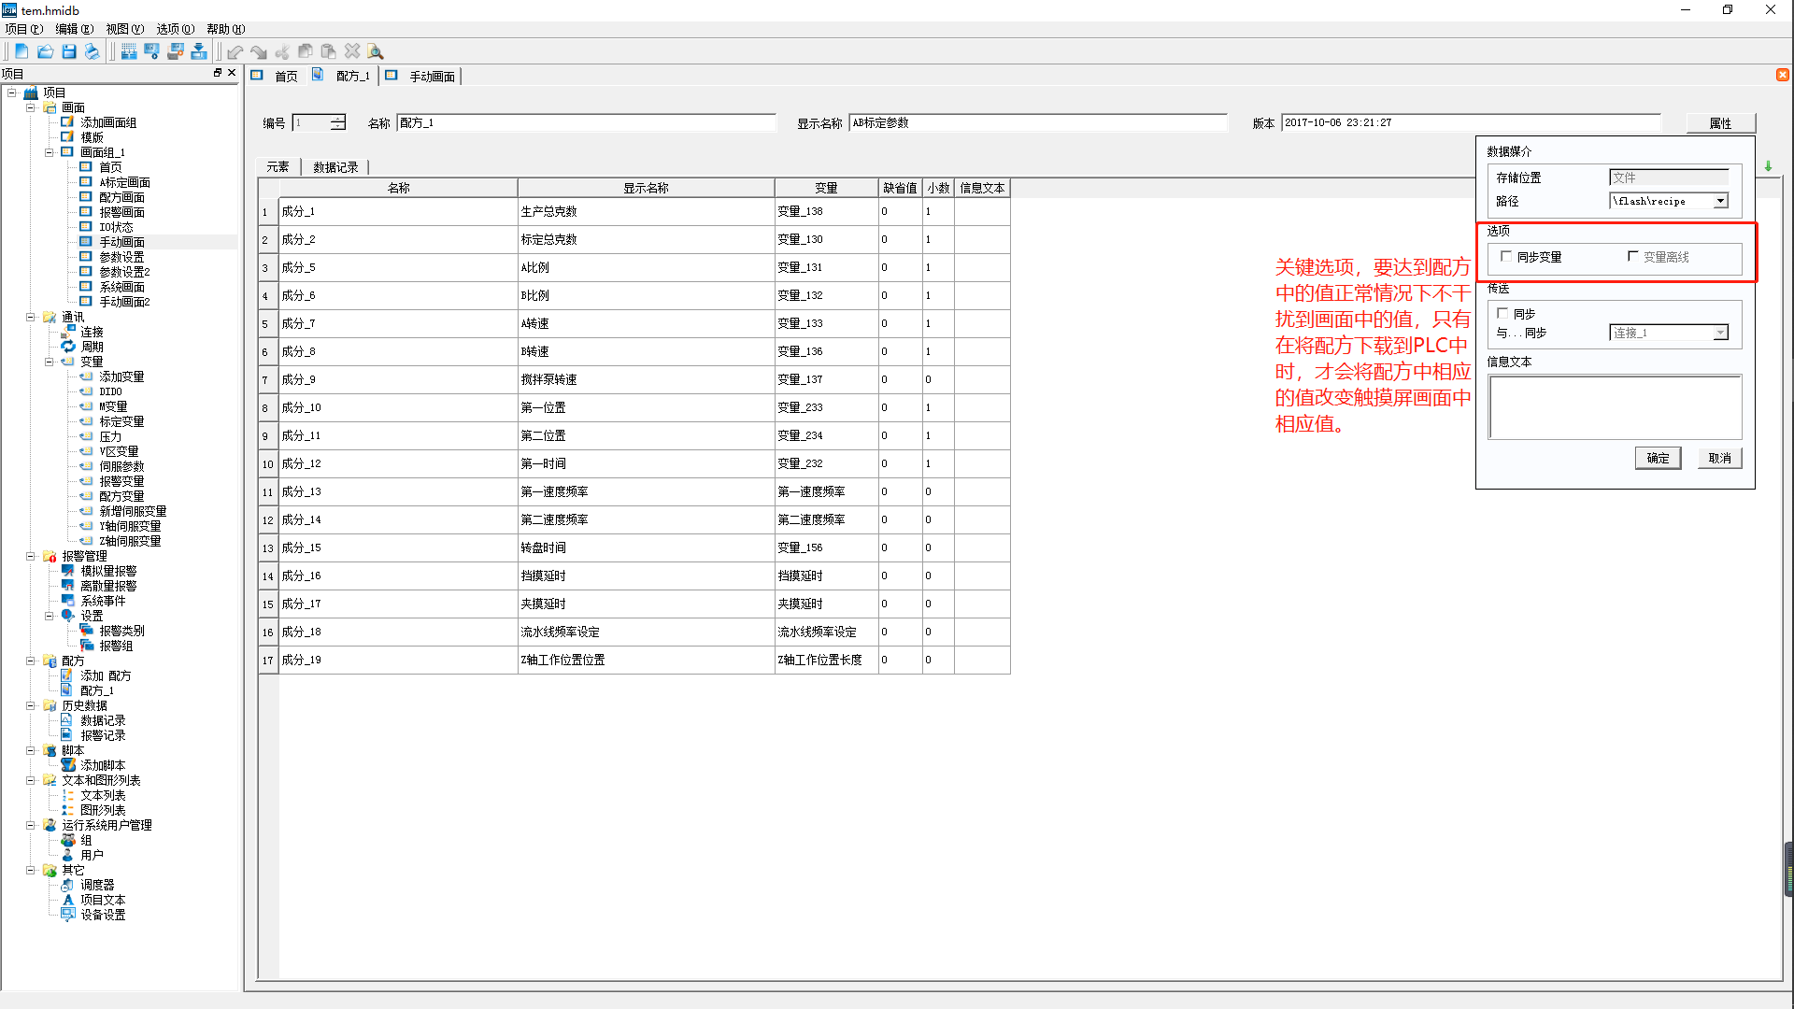This screenshot has width=1794, height=1009.
Task: Switch to the 数据记录 tab
Action: tap(335, 167)
